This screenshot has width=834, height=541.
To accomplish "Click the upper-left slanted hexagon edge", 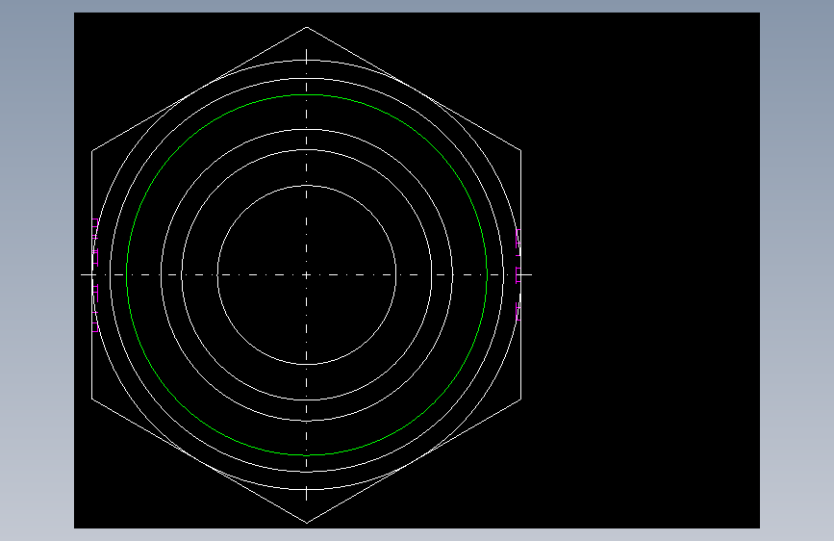I will click(199, 89).
